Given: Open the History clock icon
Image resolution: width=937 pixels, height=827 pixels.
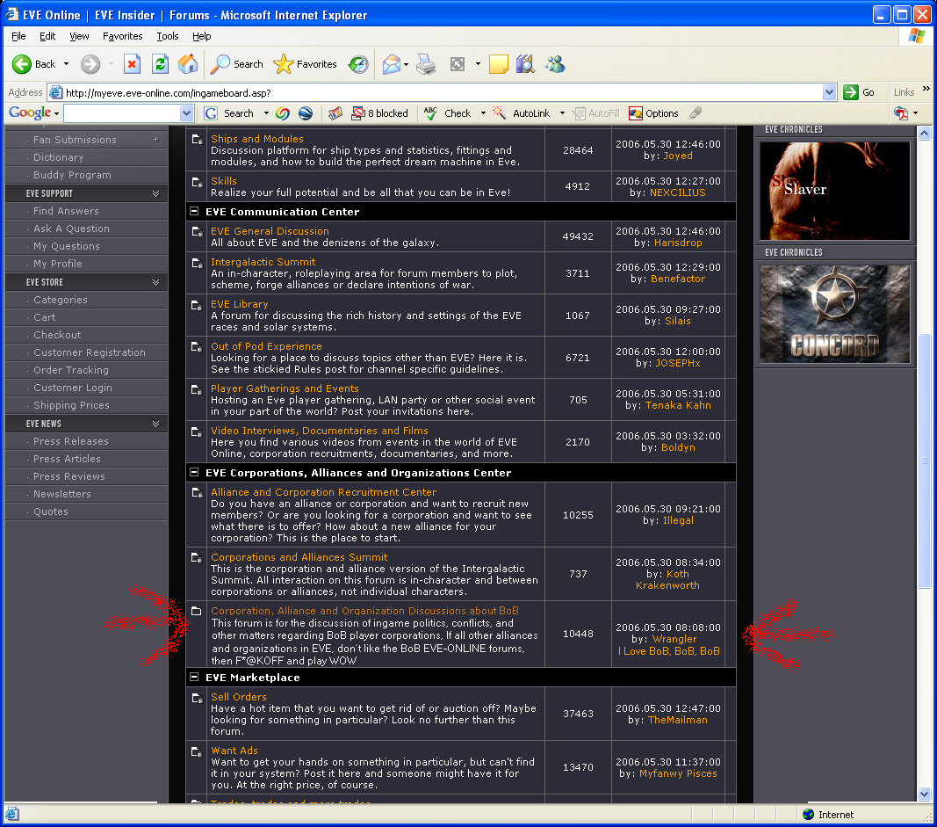Looking at the screenshot, I should 358,64.
